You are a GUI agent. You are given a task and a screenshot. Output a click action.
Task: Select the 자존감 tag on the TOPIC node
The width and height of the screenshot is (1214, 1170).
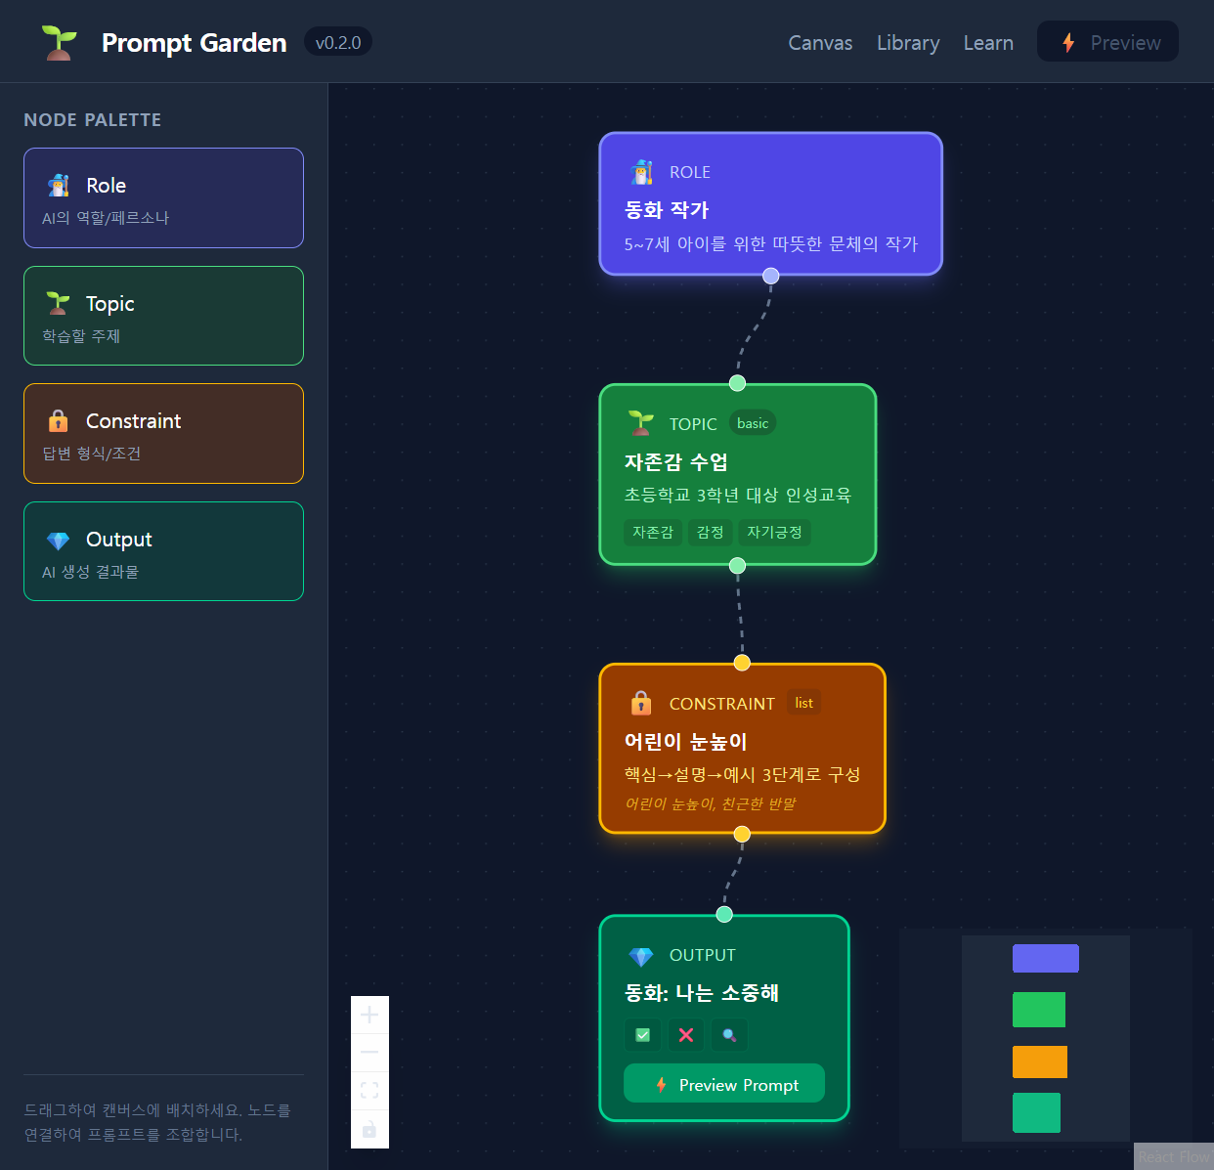click(x=653, y=532)
